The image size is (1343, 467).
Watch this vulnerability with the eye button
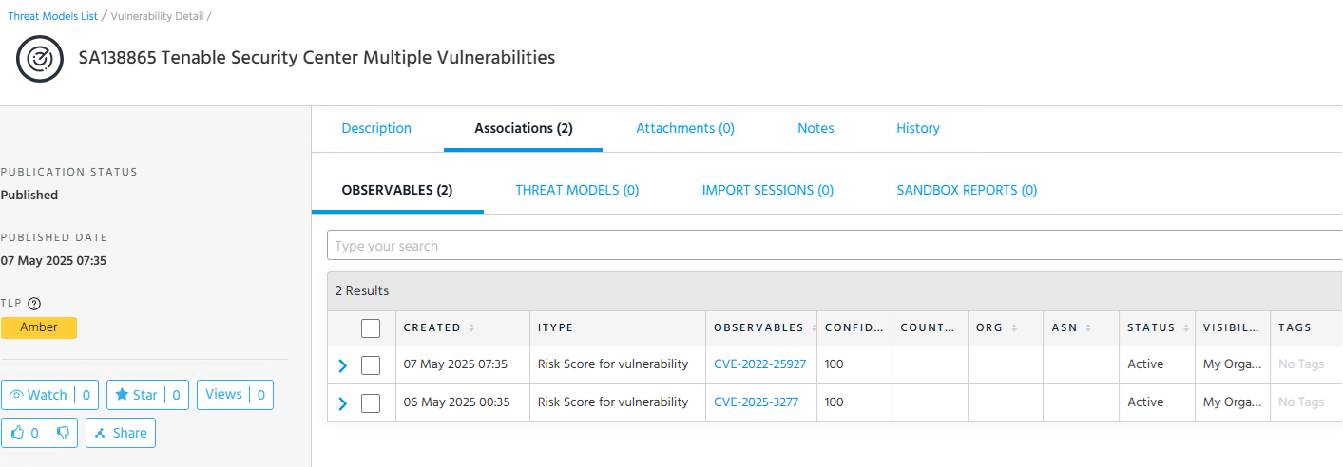(x=49, y=395)
